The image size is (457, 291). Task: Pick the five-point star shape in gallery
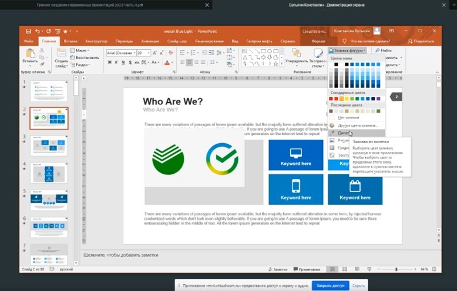point(275,63)
